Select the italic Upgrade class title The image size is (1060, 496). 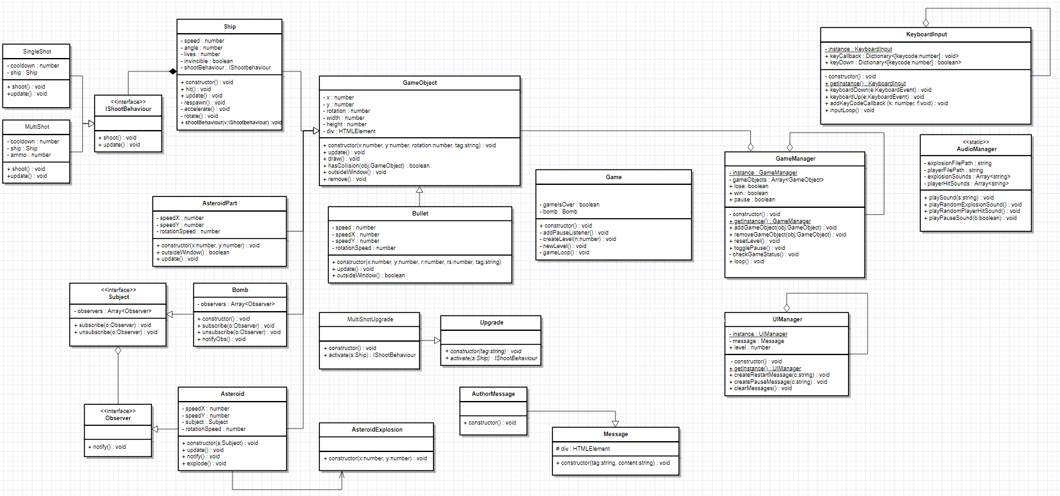click(x=492, y=323)
